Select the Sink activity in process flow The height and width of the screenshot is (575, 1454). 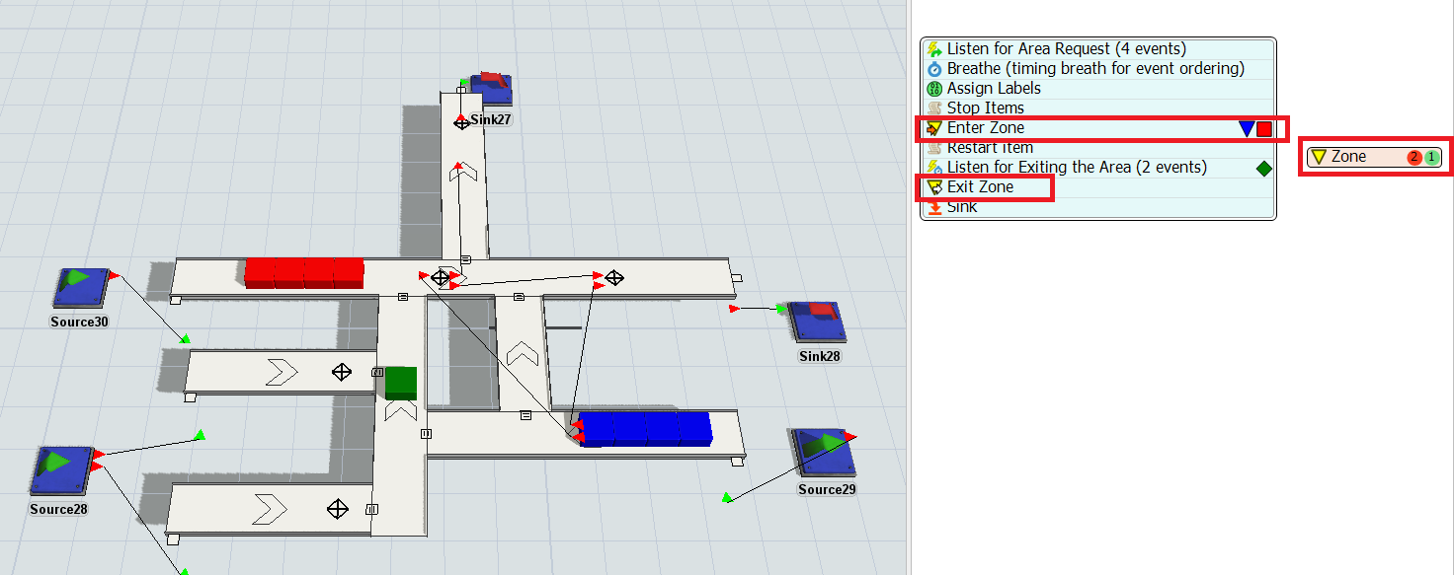pyautogui.click(x=961, y=207)
